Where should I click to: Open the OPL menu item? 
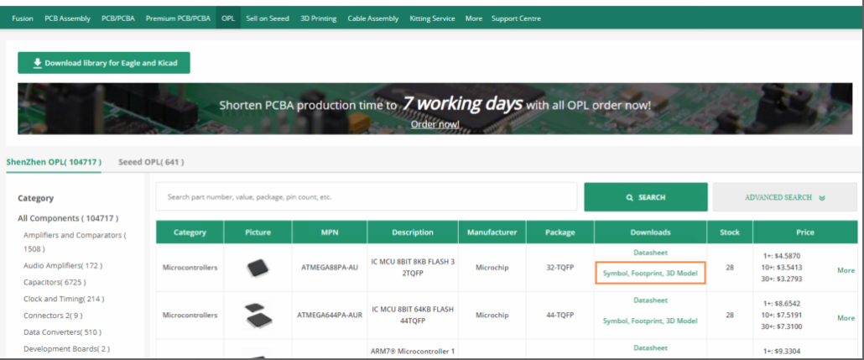tap(228, 18)
